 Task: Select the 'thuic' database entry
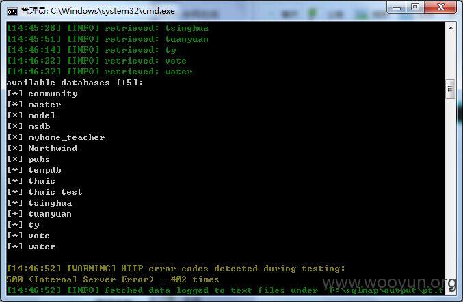(x=31, y=181)
